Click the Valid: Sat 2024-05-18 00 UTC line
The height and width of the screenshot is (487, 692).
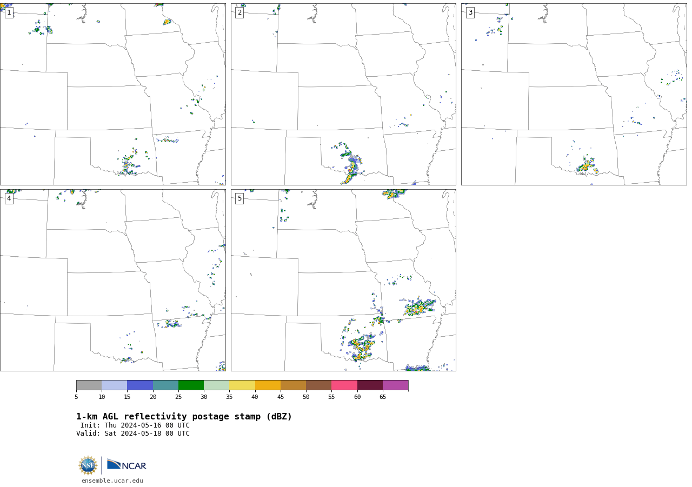pos(133,433)
